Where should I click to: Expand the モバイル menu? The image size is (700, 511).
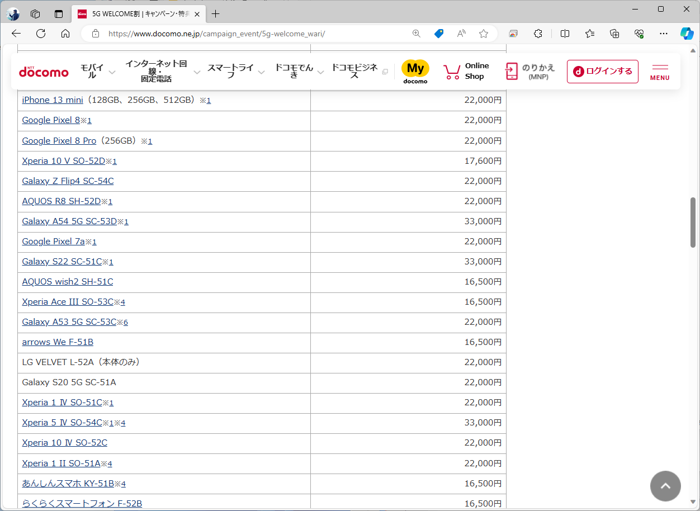click(x=98, y=72)
